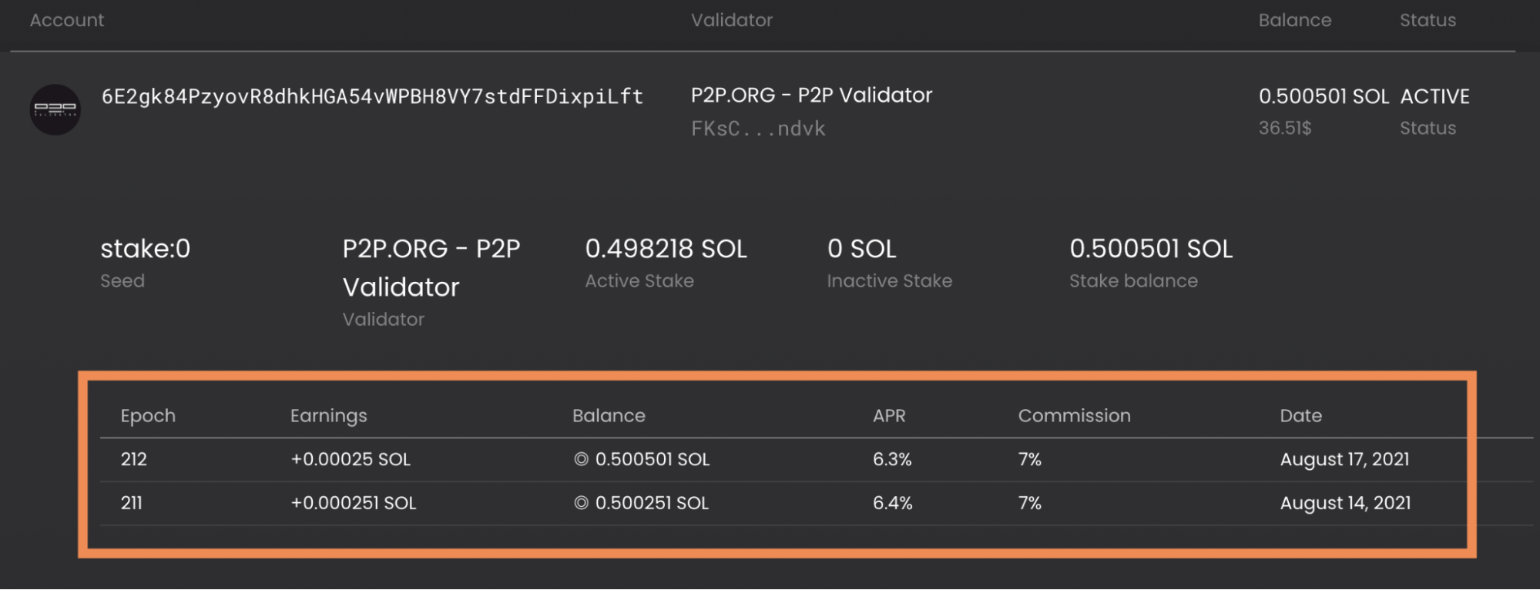Click the stake account address 6E2gk84...
The width and height of the screenshot is (1540, 590).
click(372, 96)
